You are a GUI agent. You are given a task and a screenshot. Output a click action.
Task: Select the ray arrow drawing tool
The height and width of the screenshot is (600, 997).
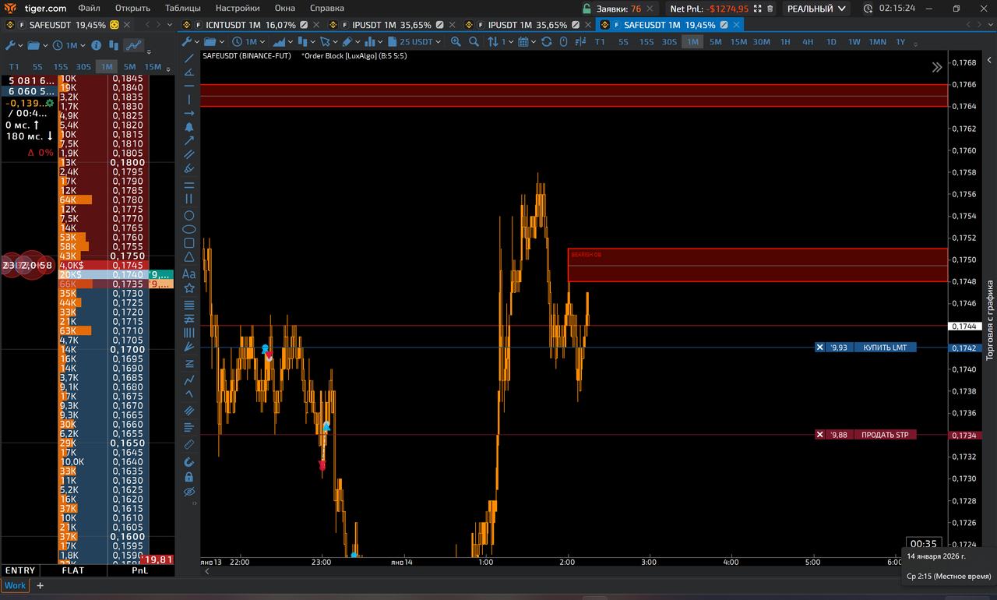188,113
